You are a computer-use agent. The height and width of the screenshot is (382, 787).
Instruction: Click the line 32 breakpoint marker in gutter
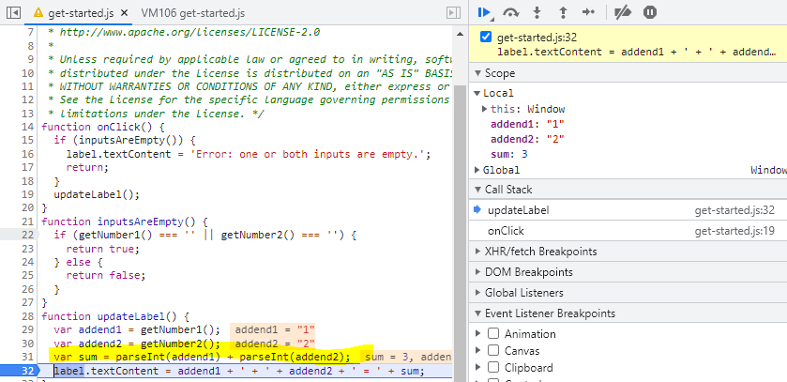(x=19, y=372)
